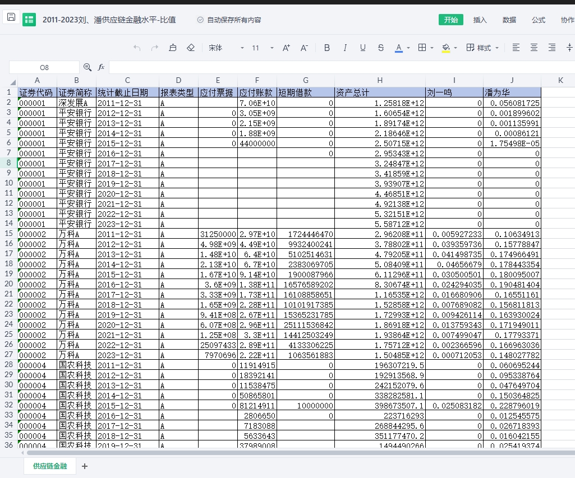Click cell with value 10000000 in row 32
Image resolution: width=575 pixels, height=478 pixels.
(306, 406)
